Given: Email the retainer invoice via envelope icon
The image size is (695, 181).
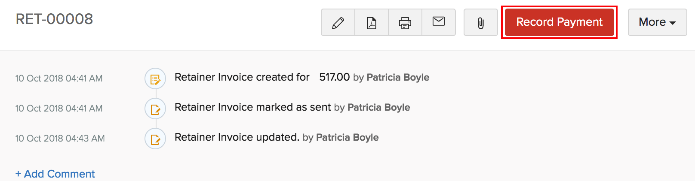Looking at the screenshot, I should (x=439, y=21).
